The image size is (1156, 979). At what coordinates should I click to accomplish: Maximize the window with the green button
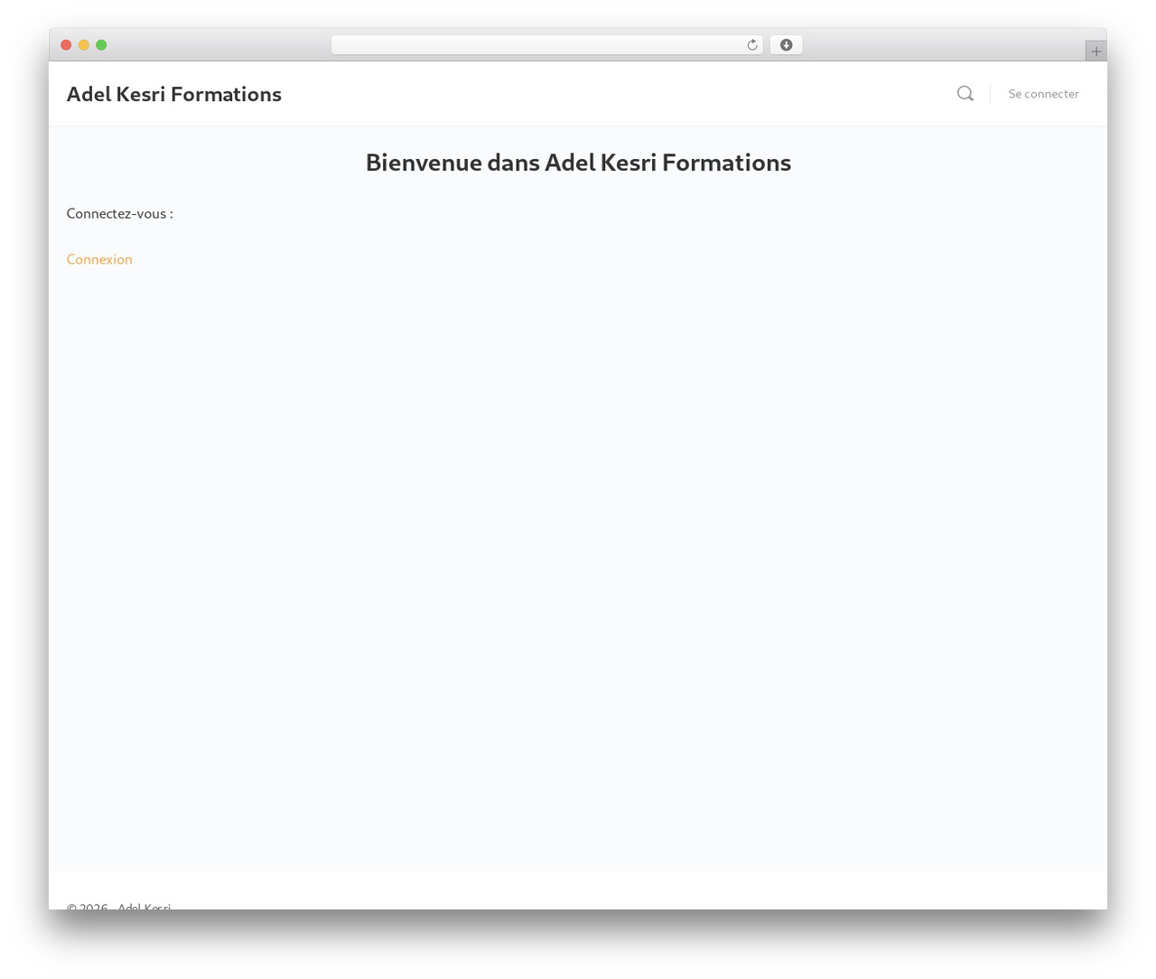[101, 45]
